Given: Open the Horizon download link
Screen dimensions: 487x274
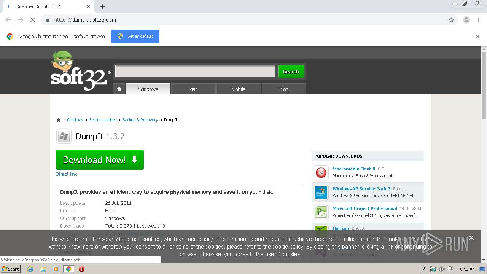Looking at the screenshot, I should tap(341, 228).
